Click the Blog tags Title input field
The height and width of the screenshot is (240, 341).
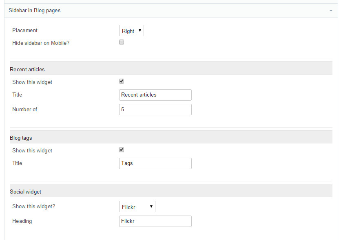[155, 163]
